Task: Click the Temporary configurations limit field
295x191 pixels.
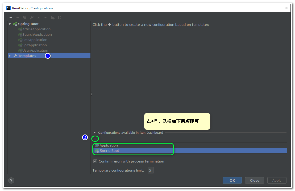Action: [x=151, y=170]
